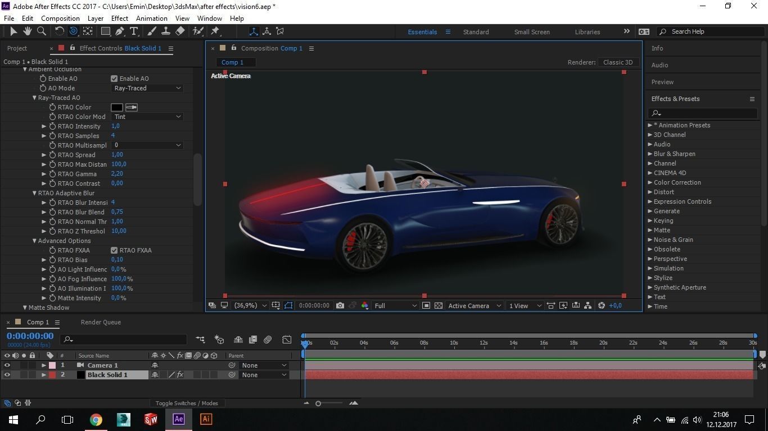768x431 pixels.
Task: Click Toggle Switches / Modes button
Action: [187, 403]
